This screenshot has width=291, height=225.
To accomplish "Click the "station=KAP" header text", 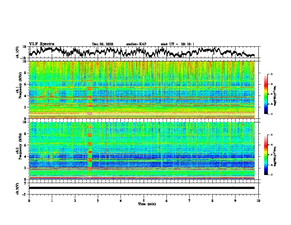I will click(136, 44).
